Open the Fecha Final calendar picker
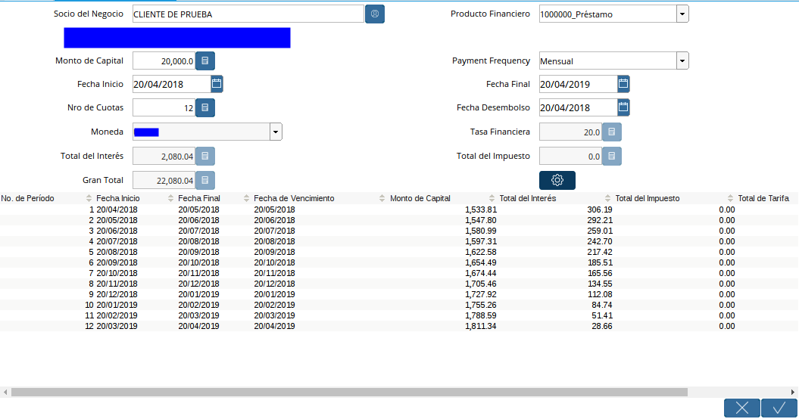The image size is (799, 419). click(623, 84)
